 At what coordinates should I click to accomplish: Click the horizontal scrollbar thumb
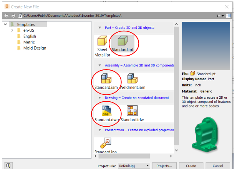pyautogui.click(x=124, y=156)
